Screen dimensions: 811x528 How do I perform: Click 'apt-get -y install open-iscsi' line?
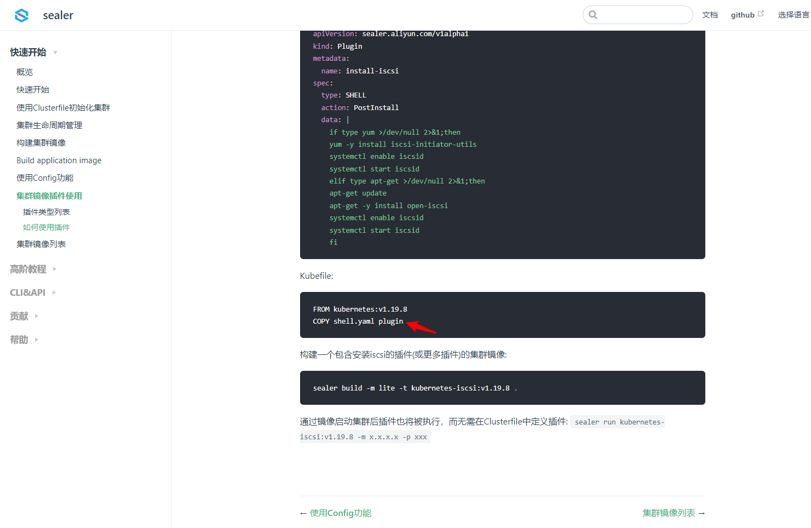point(389,205)
